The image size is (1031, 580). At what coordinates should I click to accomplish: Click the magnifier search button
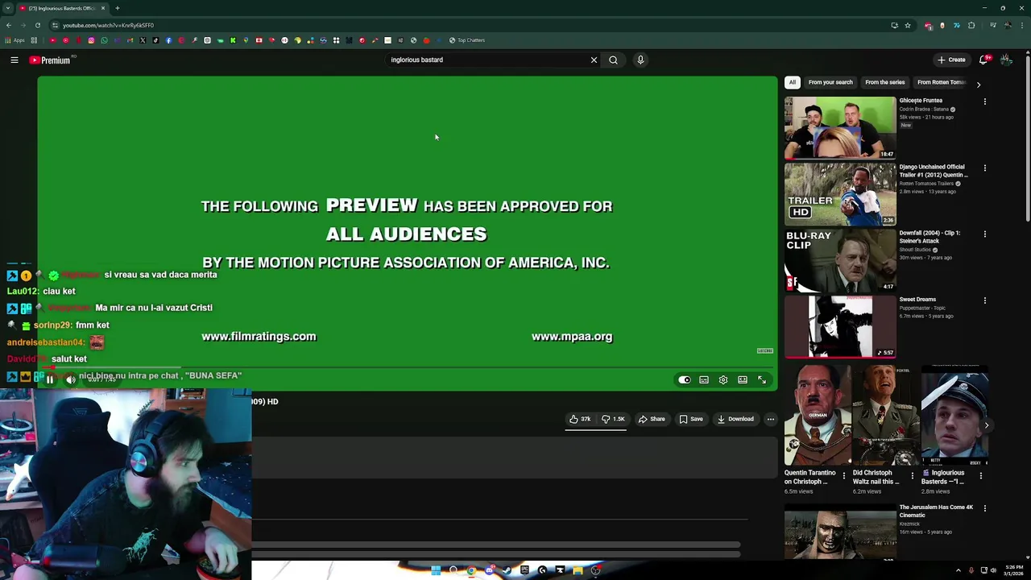[613, 60]
